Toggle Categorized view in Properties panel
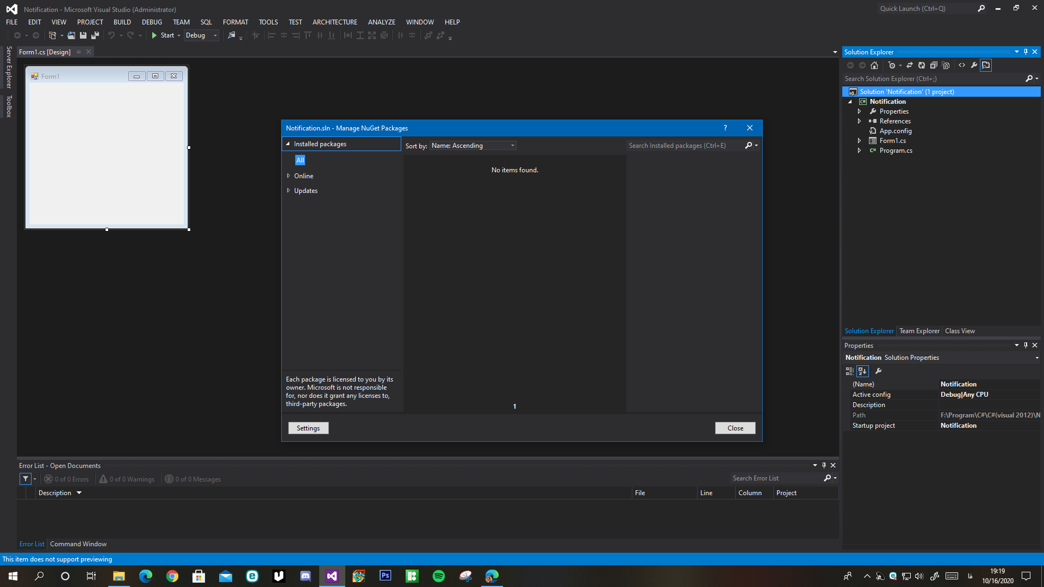This screenshot has height=587, width=1044. click(849, 371)
